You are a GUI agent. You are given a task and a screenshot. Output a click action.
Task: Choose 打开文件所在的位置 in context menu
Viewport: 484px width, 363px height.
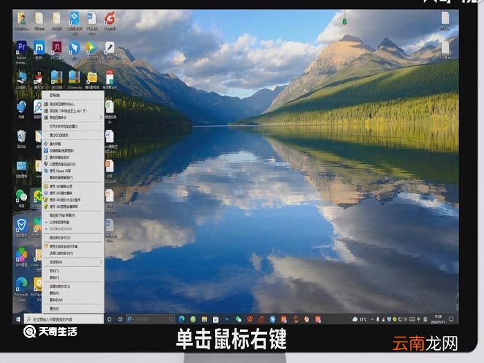(x=73, y=127)
